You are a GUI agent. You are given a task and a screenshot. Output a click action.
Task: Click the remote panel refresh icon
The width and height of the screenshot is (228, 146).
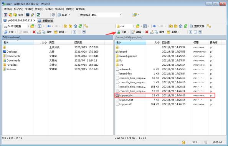tap(185, 26)
